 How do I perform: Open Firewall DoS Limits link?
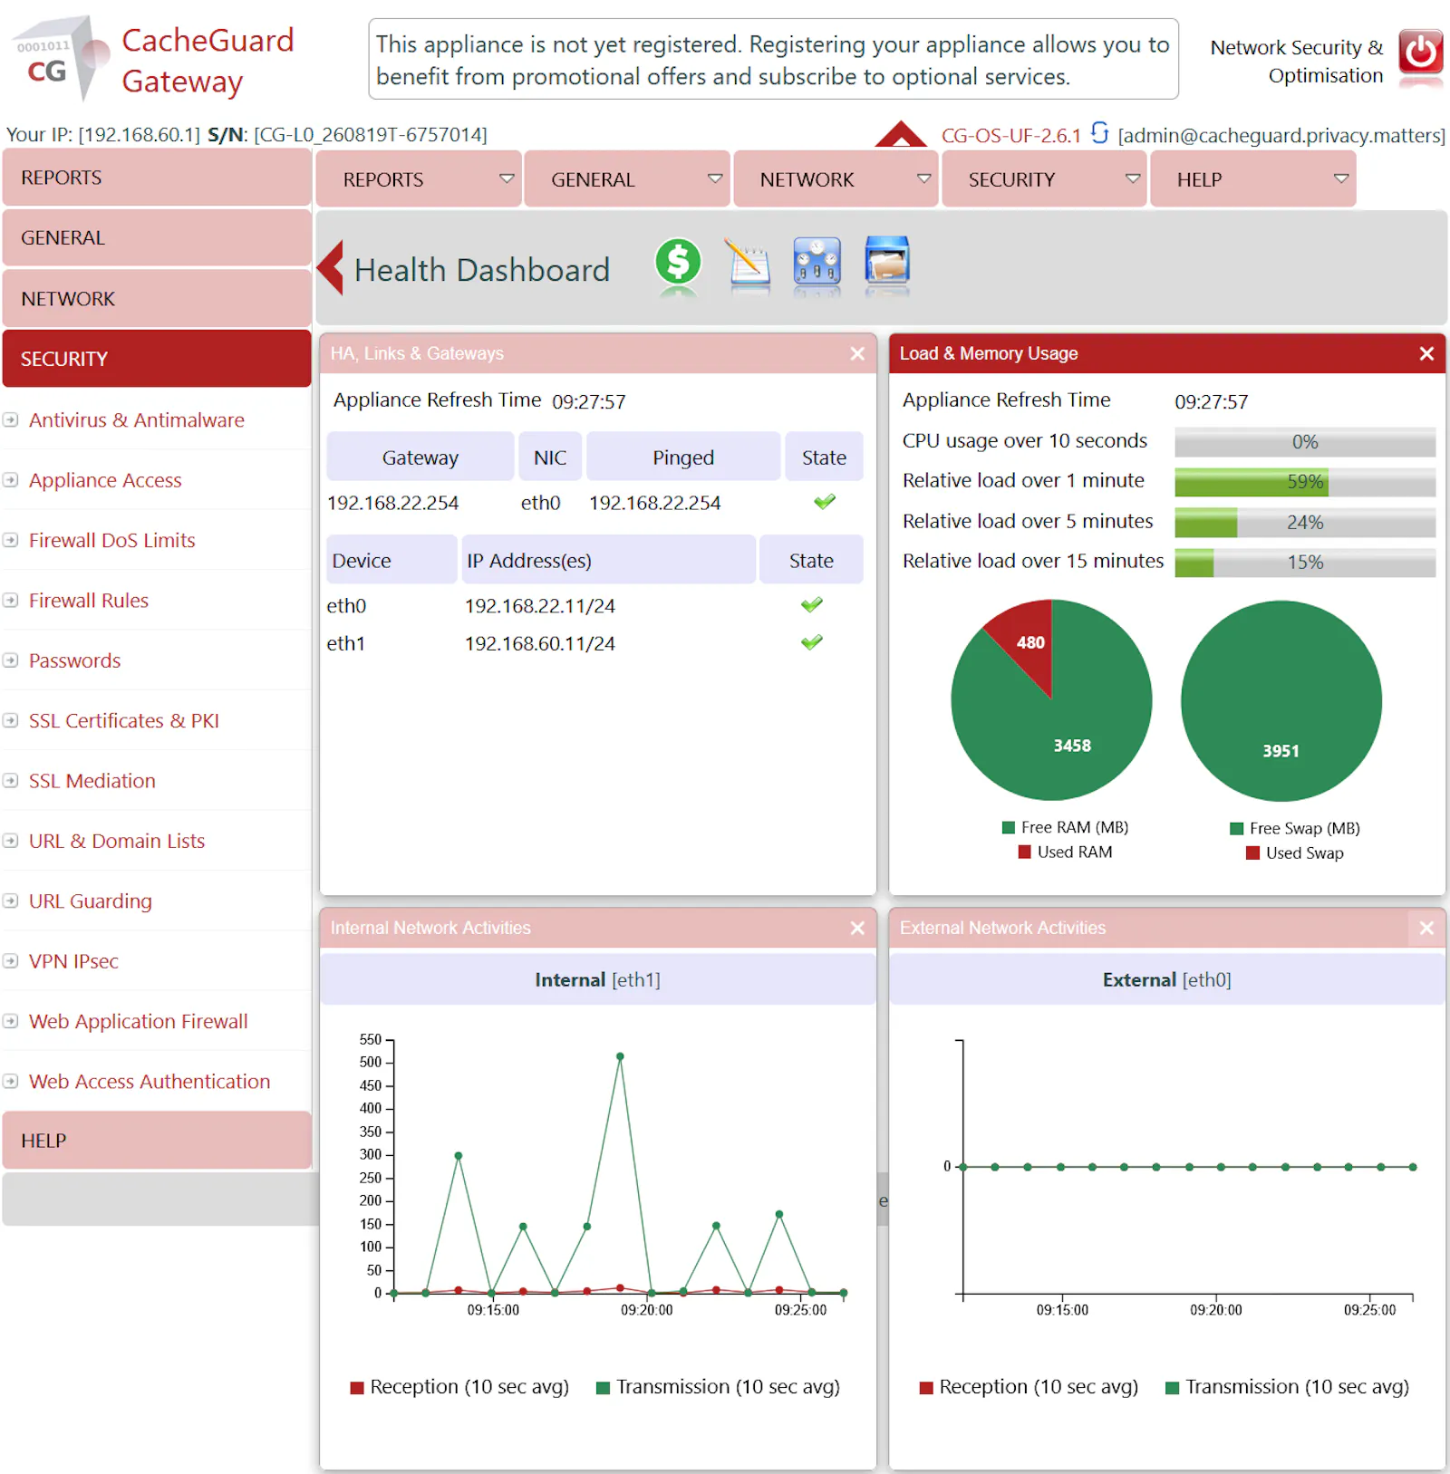(x=112, y=540)
